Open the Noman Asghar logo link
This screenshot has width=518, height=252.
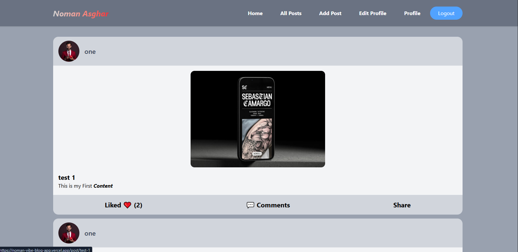click(x=81, y=13)
